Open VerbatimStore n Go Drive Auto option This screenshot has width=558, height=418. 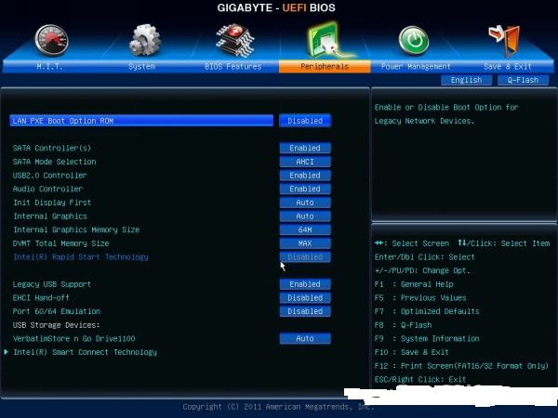305,339
